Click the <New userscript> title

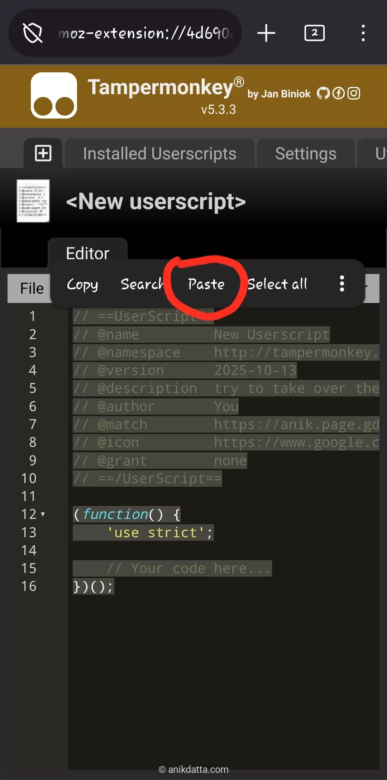[156, 201]
